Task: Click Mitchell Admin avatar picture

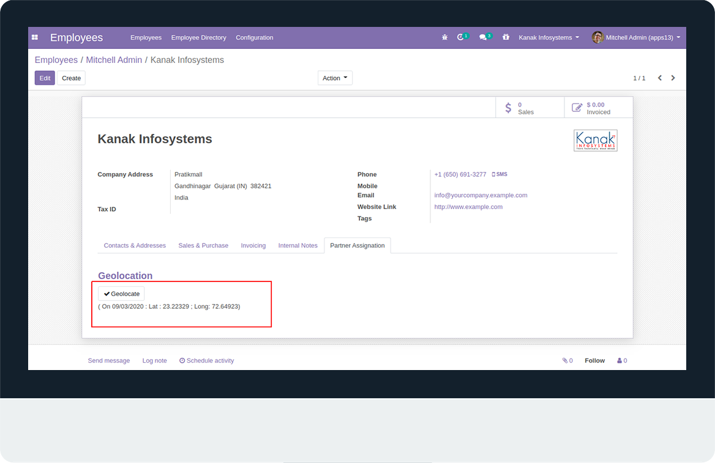Action: coord(597,37)
